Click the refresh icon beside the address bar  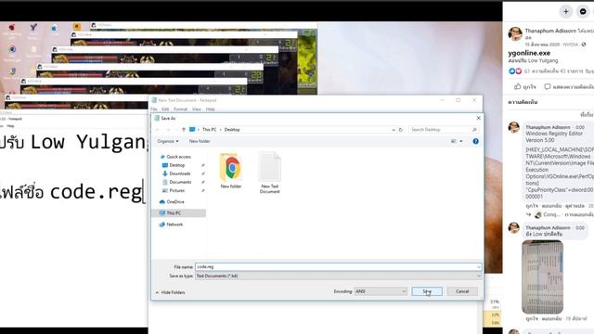tap(400, 130)
